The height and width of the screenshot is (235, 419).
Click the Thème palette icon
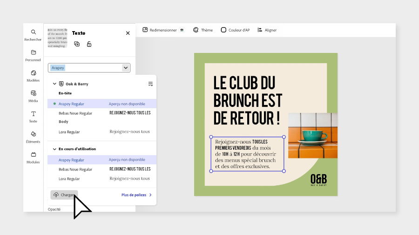196,30
